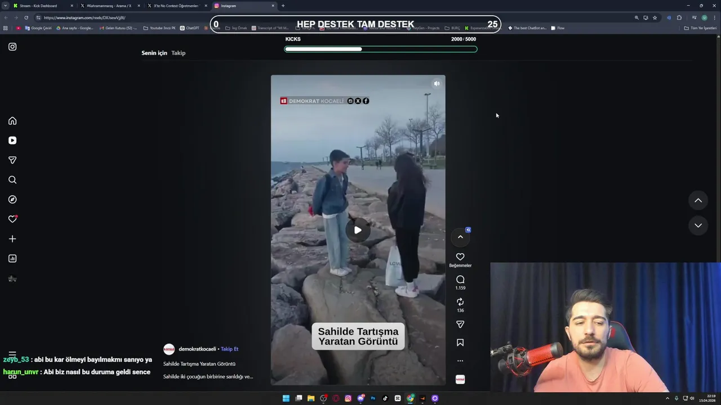Open comments on the reel
The image size is (721, 405).
point(460,280)
